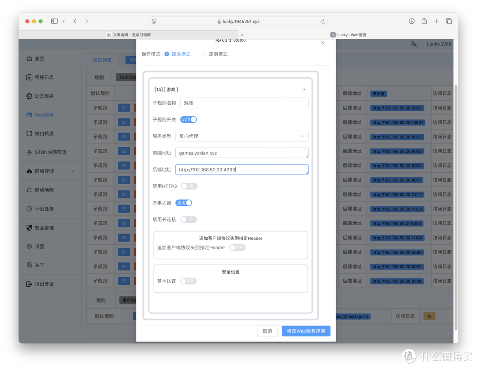Click the 动态域名 DDNS icon
The width and height of the screenshot is (477, 368).
(x=29, y=96)
